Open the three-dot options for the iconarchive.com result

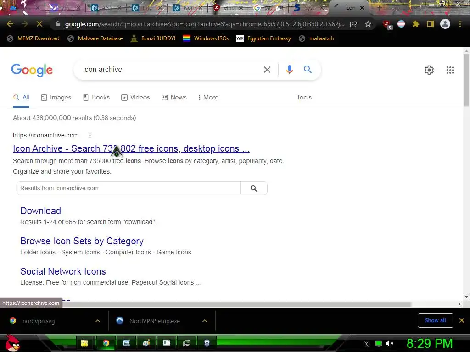[x=90, y=135]
